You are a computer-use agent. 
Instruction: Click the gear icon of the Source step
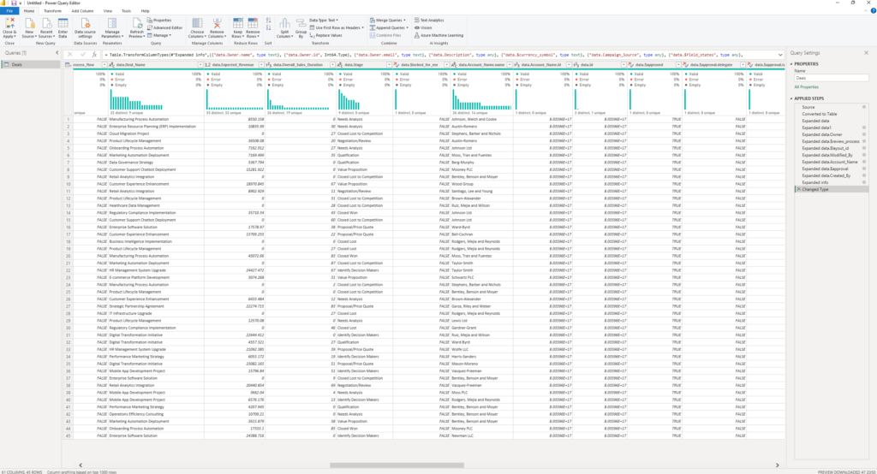(863, 107)
